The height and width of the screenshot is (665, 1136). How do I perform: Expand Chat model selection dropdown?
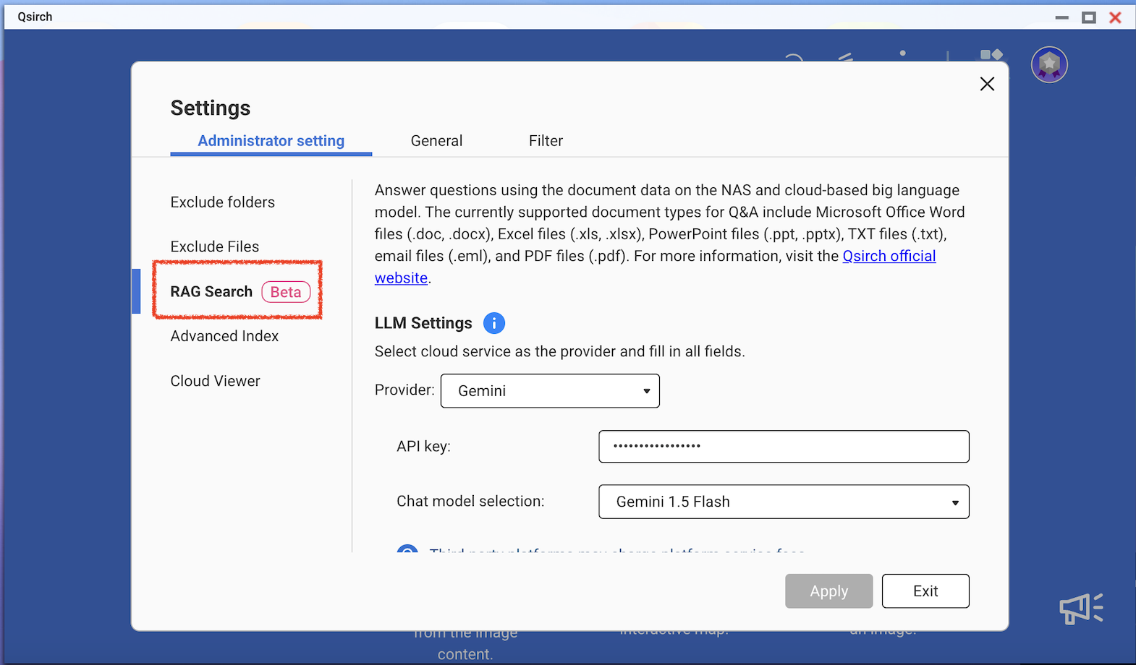point(784,502)
